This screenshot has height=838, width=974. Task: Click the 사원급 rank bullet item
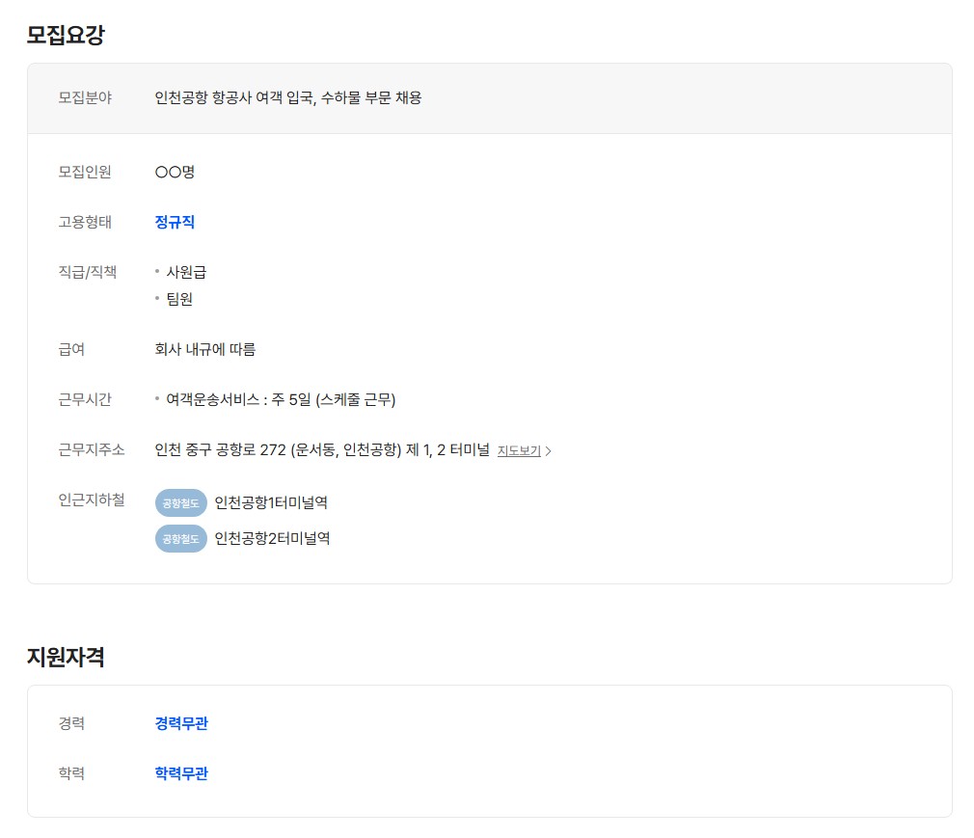click(x=186, y=272)
